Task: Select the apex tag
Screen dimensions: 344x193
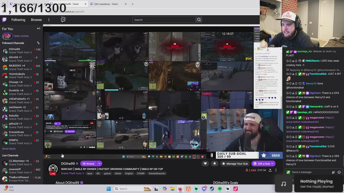Action: click(x=90, y=173)
